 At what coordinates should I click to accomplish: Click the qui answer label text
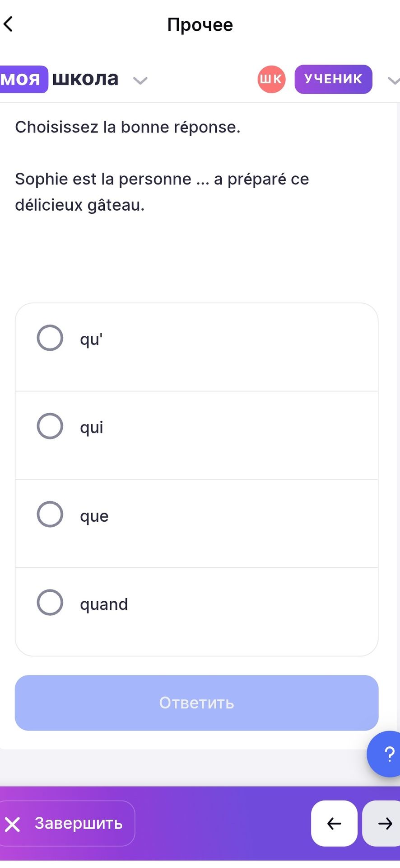point(92,427)
